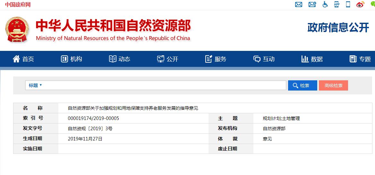Open the 机构 menu item

coord(76,59)
